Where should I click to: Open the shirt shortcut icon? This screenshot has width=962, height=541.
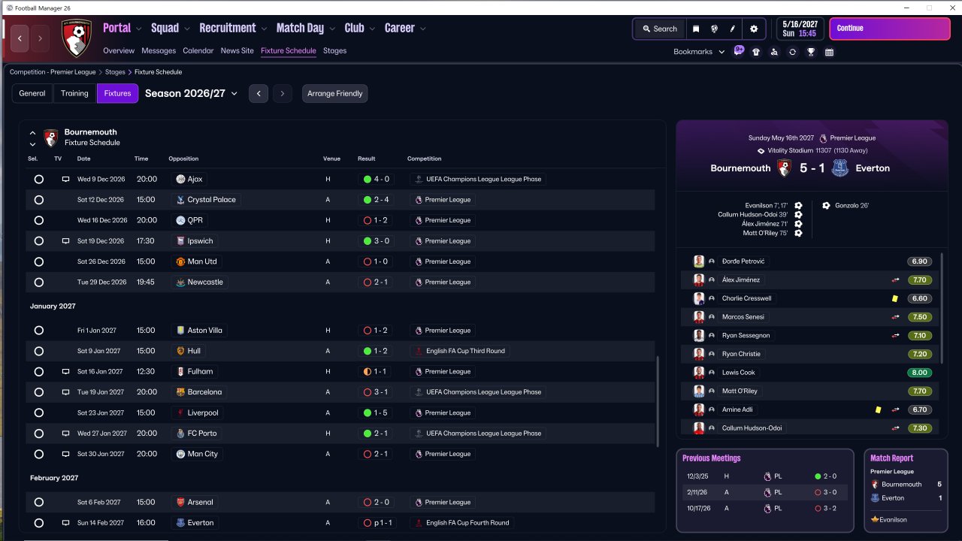[x=756, y=52]
